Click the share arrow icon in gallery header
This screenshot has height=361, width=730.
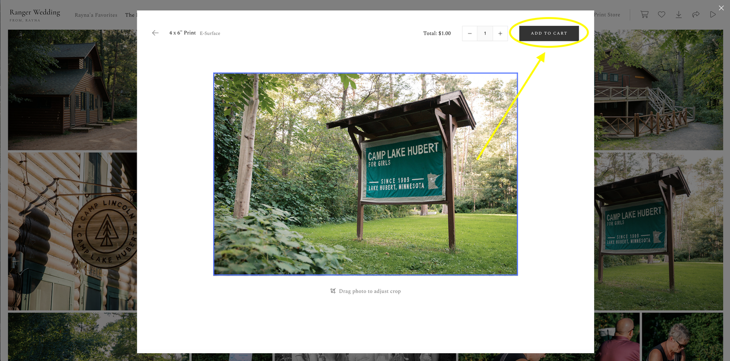[695, 15]
